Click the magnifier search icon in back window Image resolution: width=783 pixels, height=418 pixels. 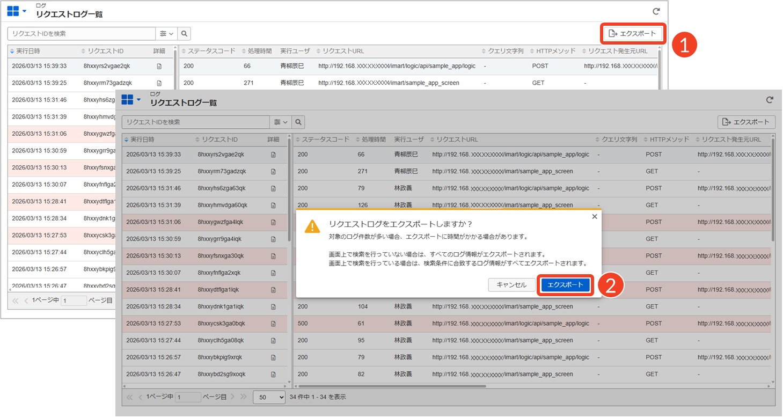(x=184, y=34)
